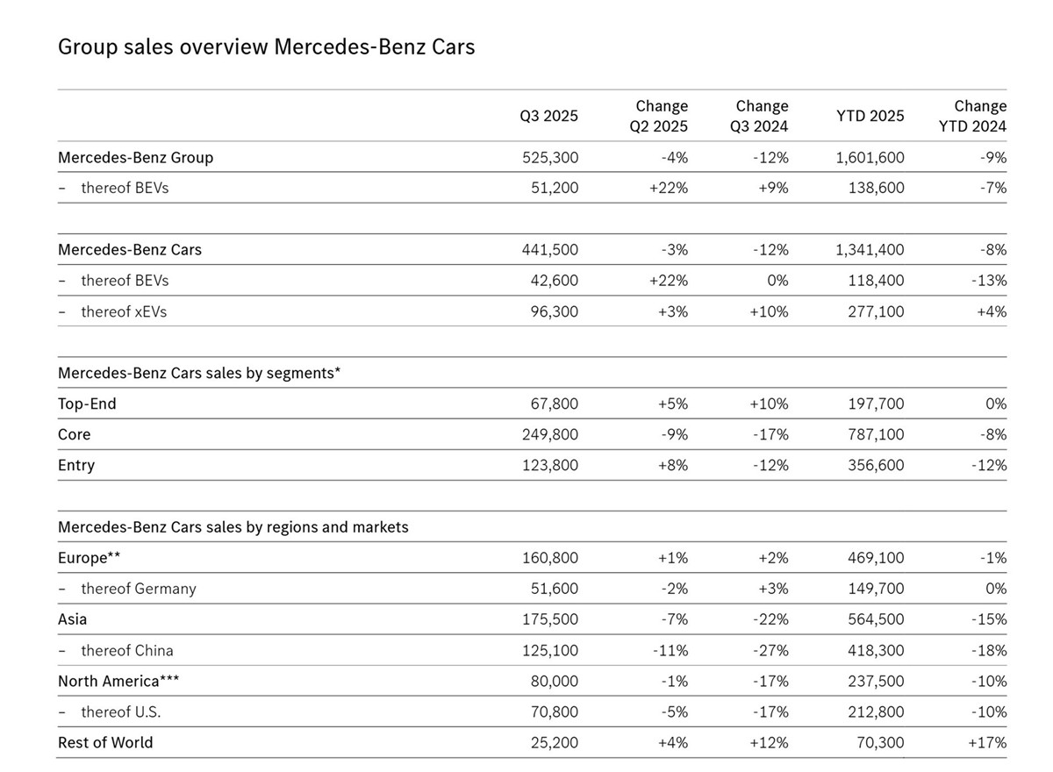Viewport: 1053px width, 772px height.
Task: Select the 'thereof Germany' row label
Action: (138, 589)
